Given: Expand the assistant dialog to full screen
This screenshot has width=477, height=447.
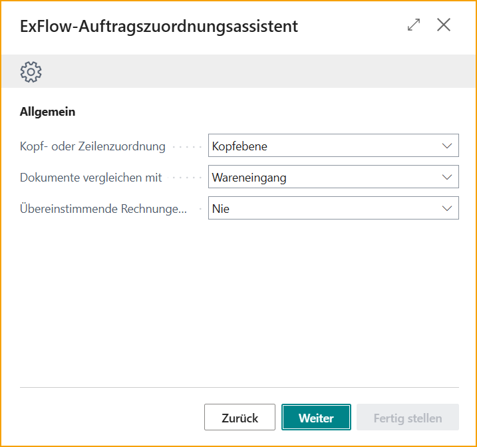Looking at the screenshot, I should [x=414, y=25].
